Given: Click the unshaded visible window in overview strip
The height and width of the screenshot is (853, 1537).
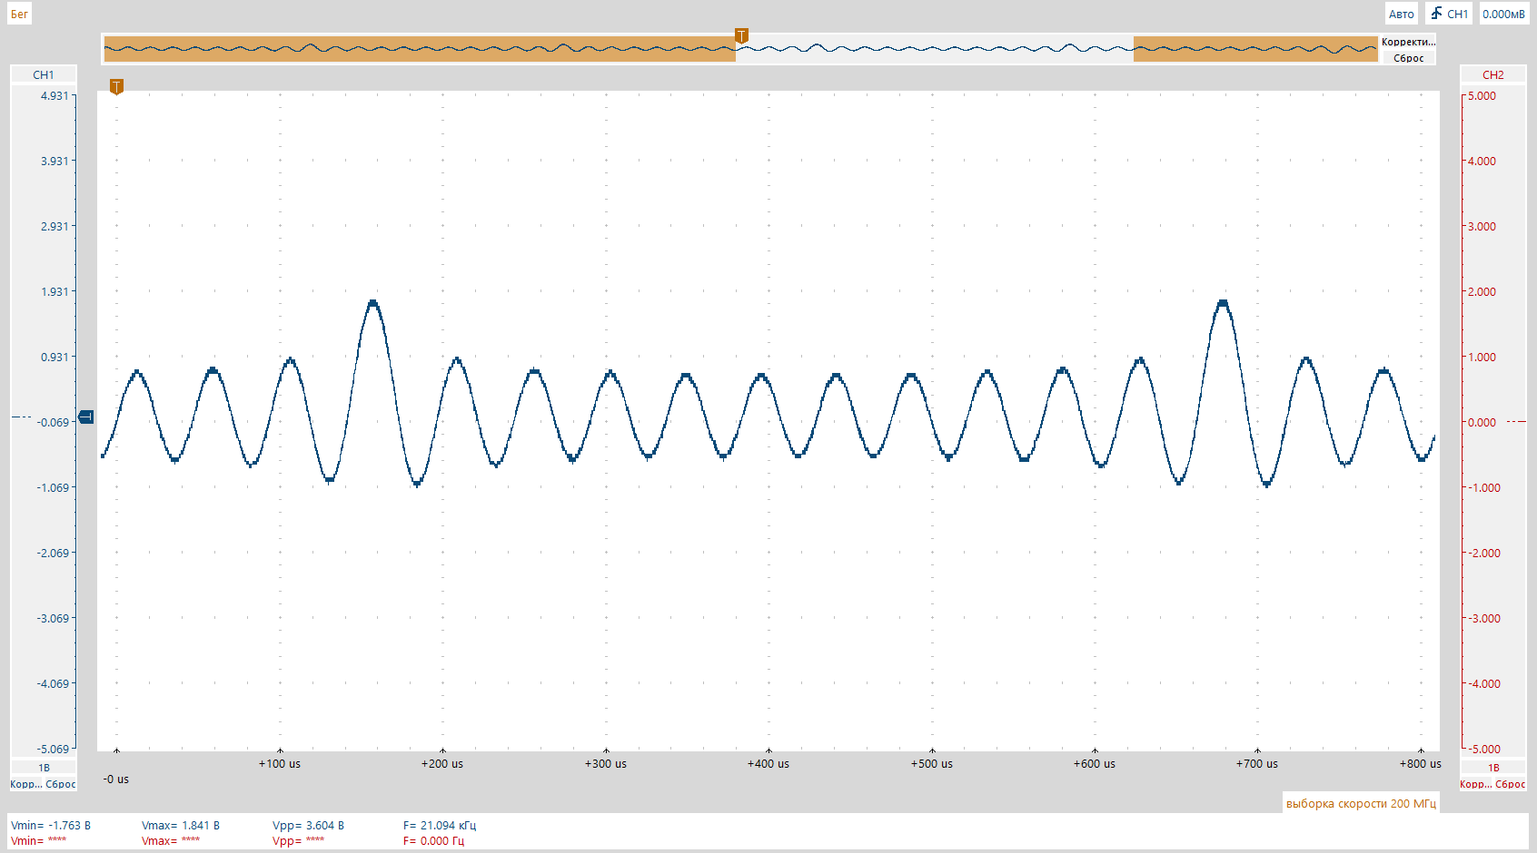Looking at the screenshot, I should pos(935,49).
